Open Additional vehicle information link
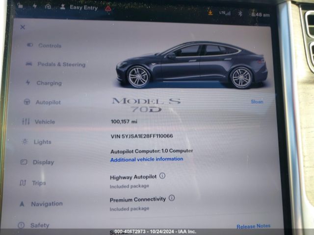Viewport: 314px width, 235px height. (147, 159)
